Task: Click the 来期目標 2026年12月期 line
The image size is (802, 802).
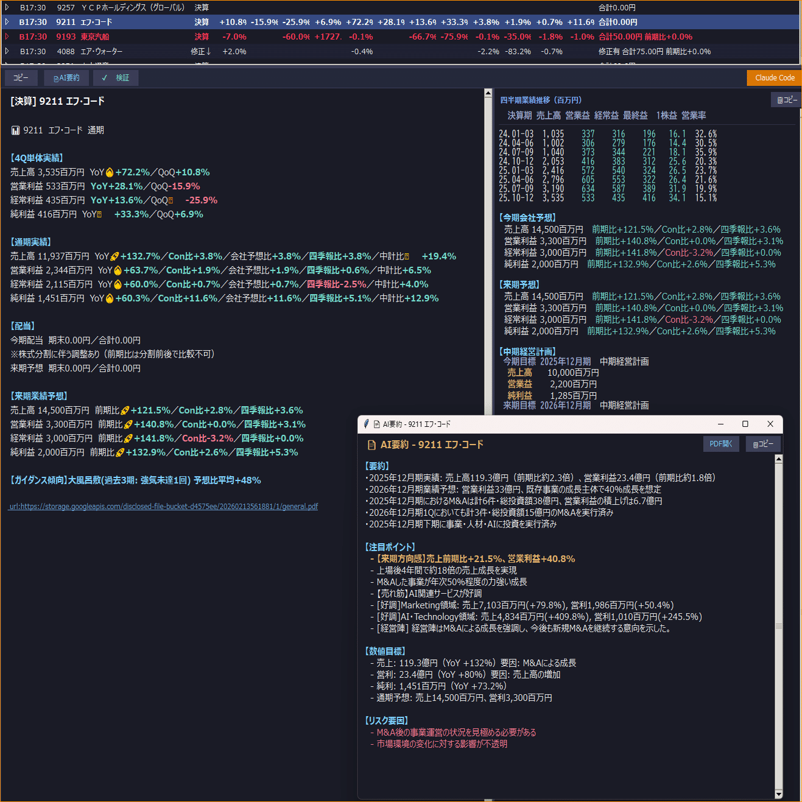Action: pos(576,405)
